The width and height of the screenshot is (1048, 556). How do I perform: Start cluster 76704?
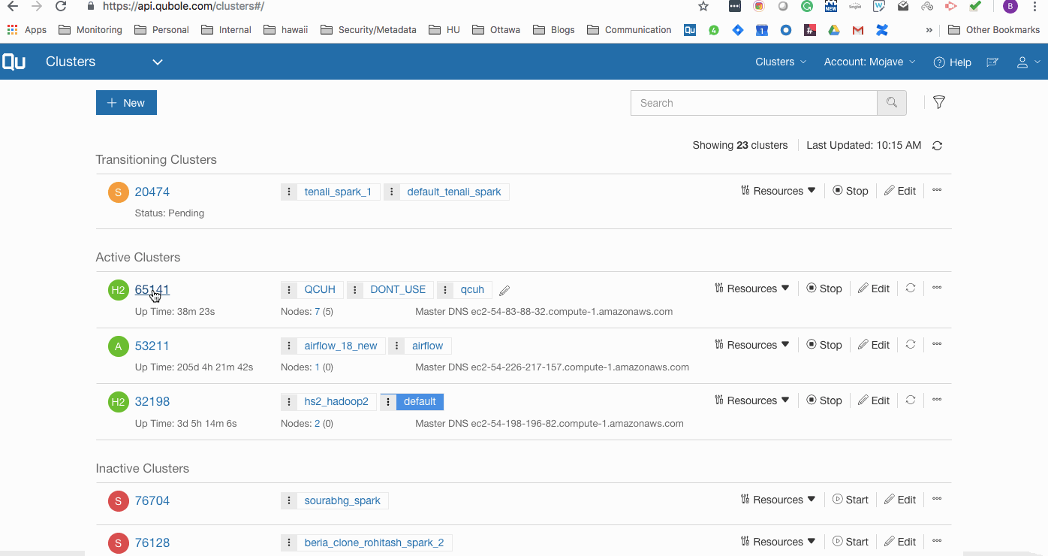851,500
